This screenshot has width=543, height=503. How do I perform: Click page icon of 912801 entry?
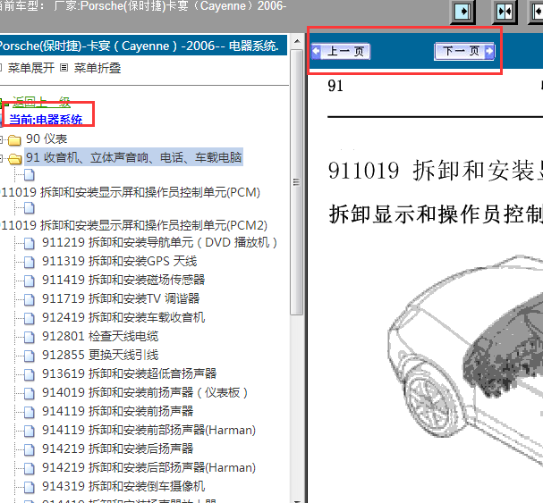pos(30,337)
